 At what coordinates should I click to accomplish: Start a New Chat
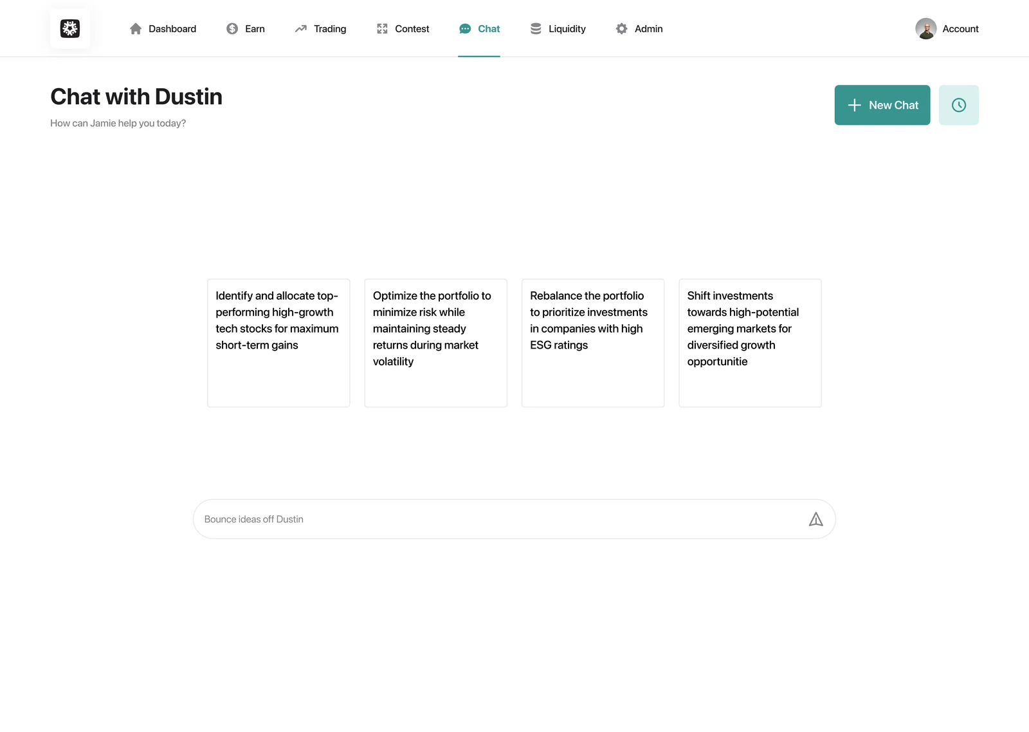pyautogui.click(x=882, y=105)
